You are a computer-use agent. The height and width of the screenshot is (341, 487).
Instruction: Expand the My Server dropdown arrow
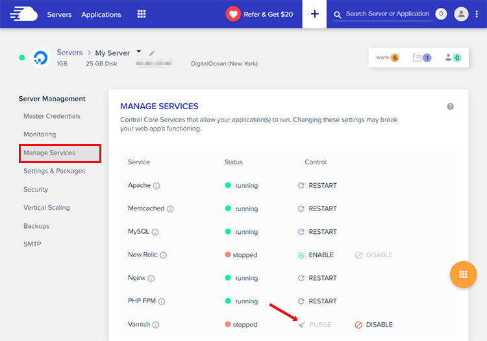pos(139,52)
